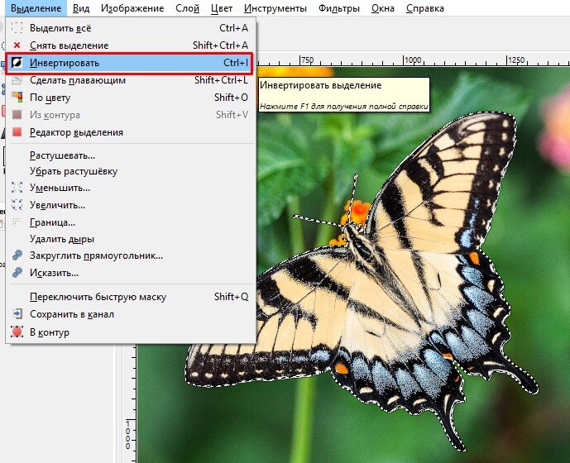Open the Цвет menu
This screenshot has width=570, height=463.
(x=222, y=8)
